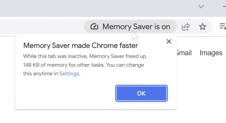Open the media controls icon at toolbar edge
This screenshot has width=226, height=123.
223,26
